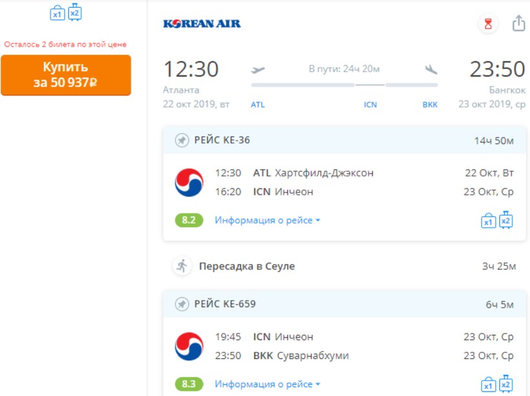Click the 8.3 rating badge for KE-659
The height and width of the screenshot is (396, 530).
pyautogui.click(x=189, y=384)
